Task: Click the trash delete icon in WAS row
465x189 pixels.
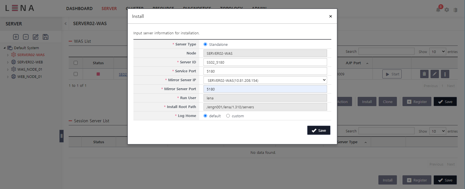Action: point(424,74)
